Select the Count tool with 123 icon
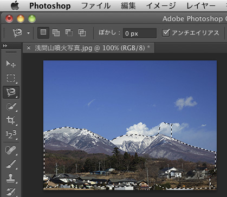Image resolution: width=227 pixels, height=197 pixels. (11, 134)
